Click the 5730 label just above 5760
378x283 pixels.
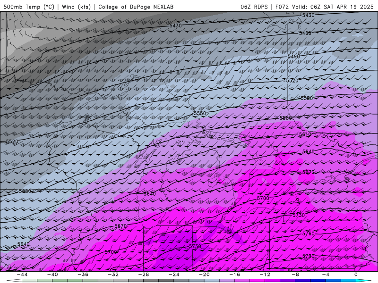299,216
